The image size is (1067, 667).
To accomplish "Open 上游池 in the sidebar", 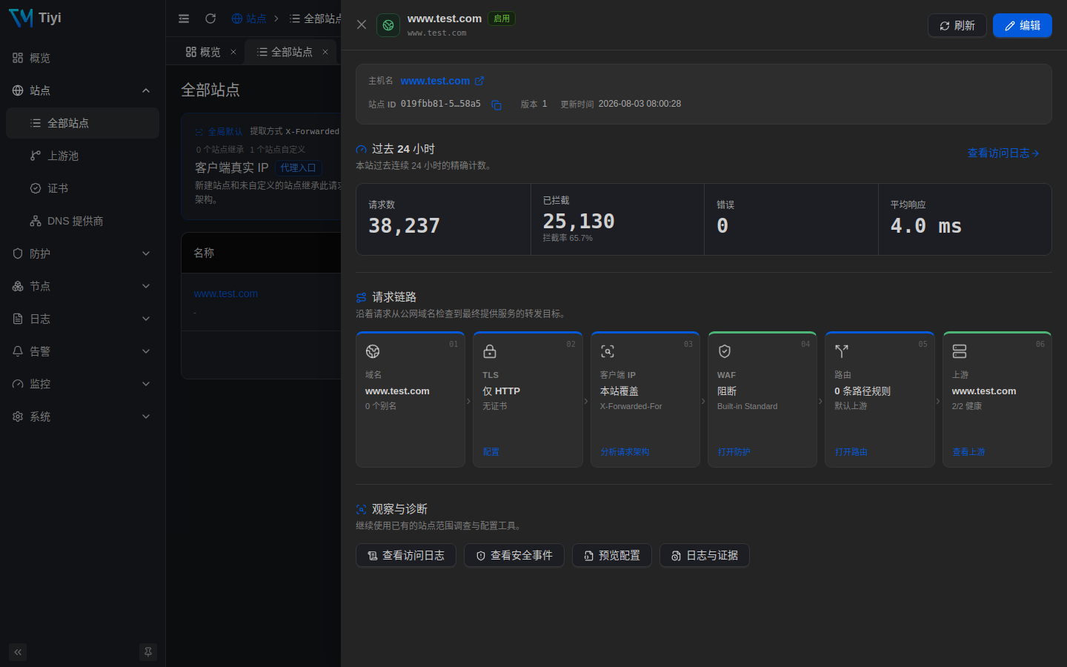I will tap(82, 156).
